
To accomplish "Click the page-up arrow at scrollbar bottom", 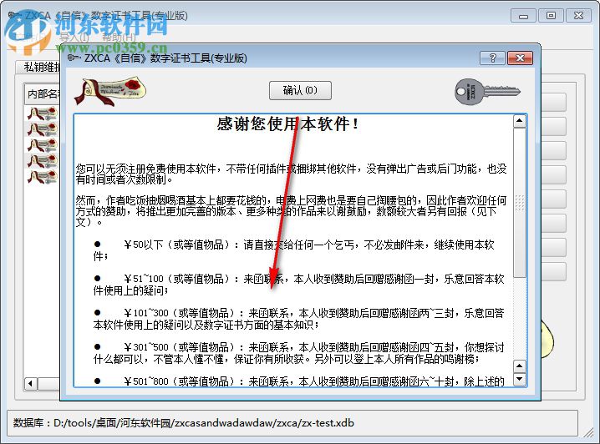I will [519, 366].
